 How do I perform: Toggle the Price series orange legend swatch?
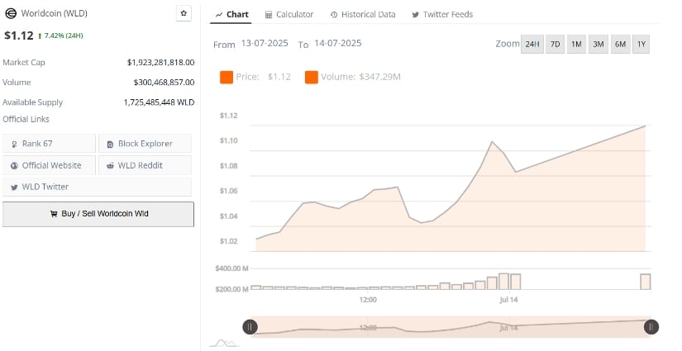click(227, 78)
